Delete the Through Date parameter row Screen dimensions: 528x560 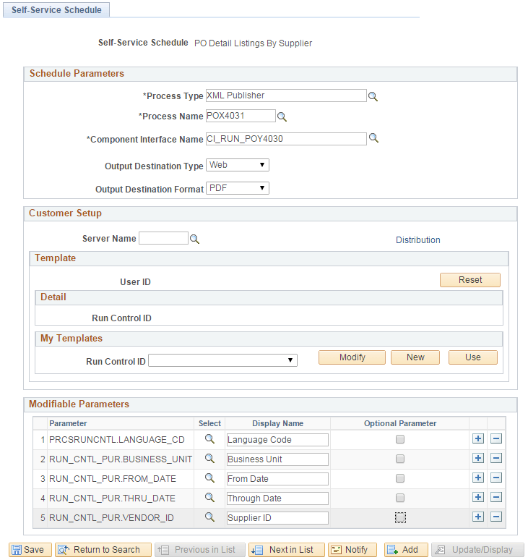[x=496, y=497]
